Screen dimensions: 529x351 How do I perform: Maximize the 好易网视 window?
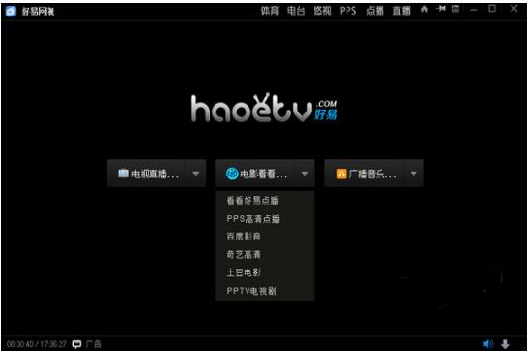point(492,9)
